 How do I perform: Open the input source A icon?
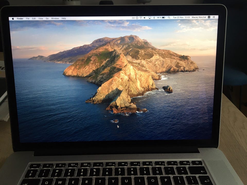(x=209, y=17)
